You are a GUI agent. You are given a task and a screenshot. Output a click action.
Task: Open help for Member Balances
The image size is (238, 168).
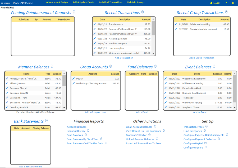click(x=52, y=66)
